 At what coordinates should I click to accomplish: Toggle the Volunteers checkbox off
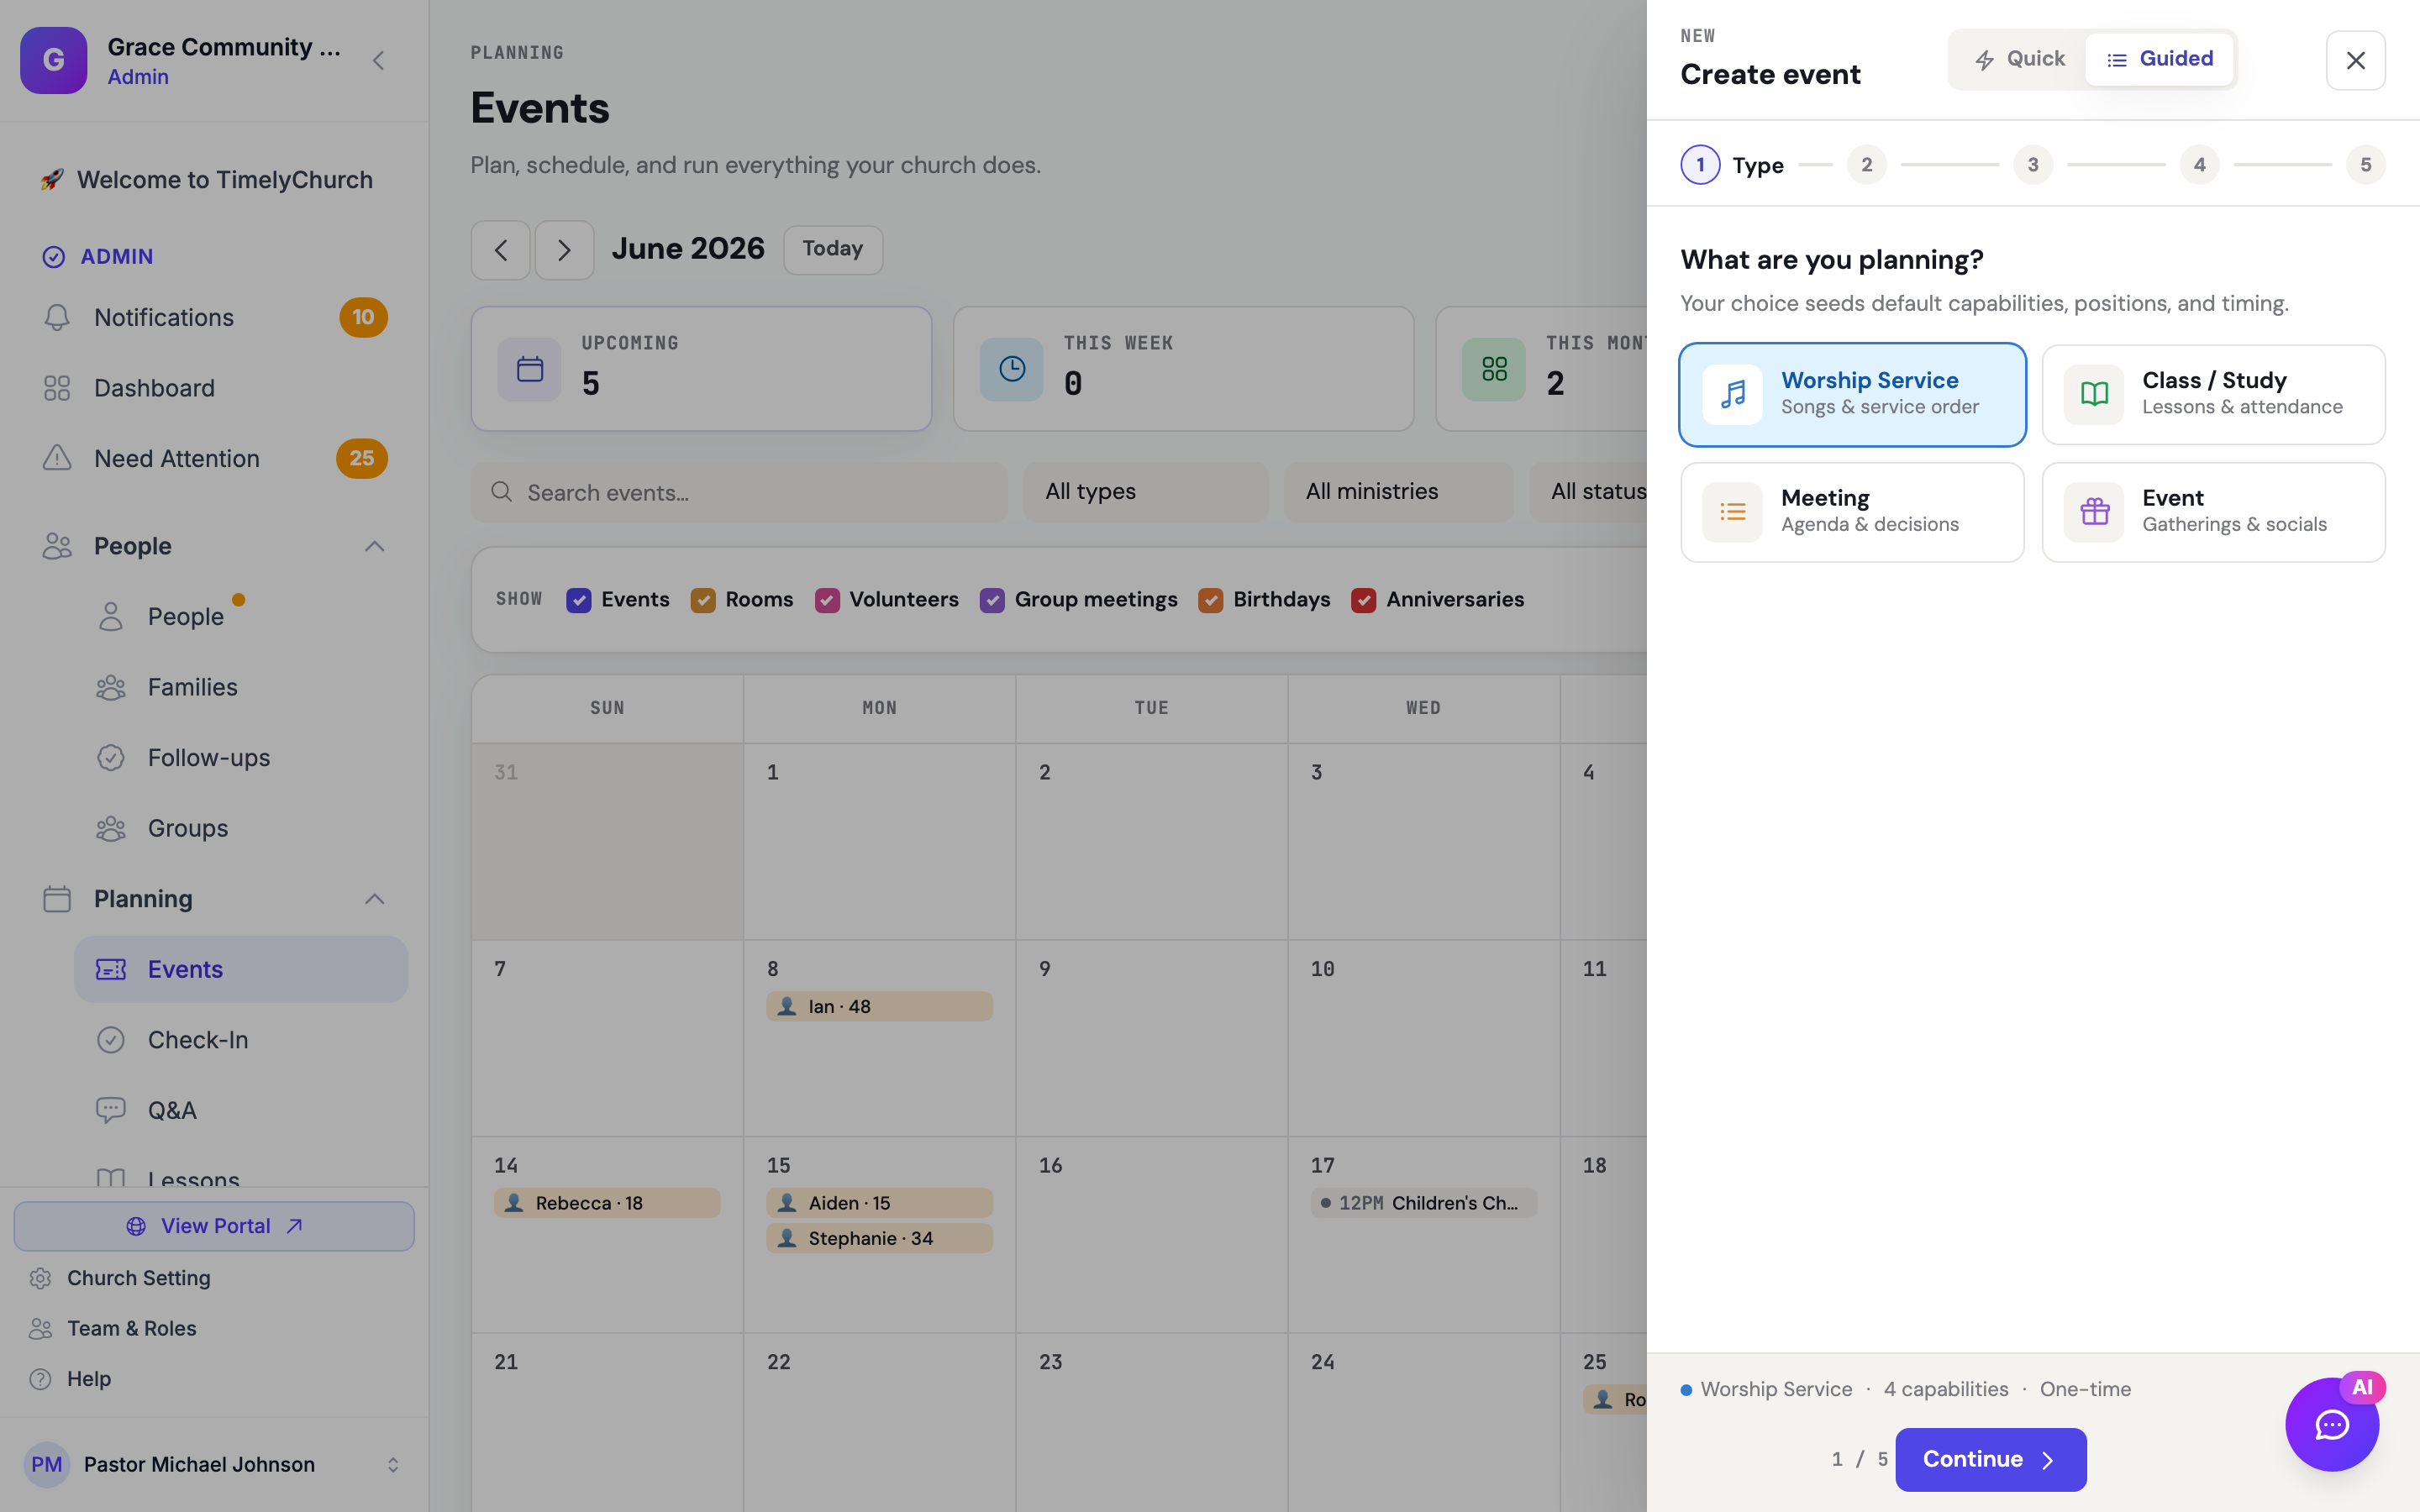(x=827, y=600)
